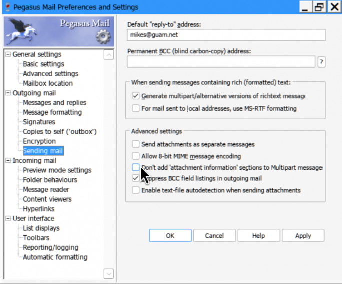Open Toolbars settings
This screenshot has width=342, height=284.
coord(36,238)
